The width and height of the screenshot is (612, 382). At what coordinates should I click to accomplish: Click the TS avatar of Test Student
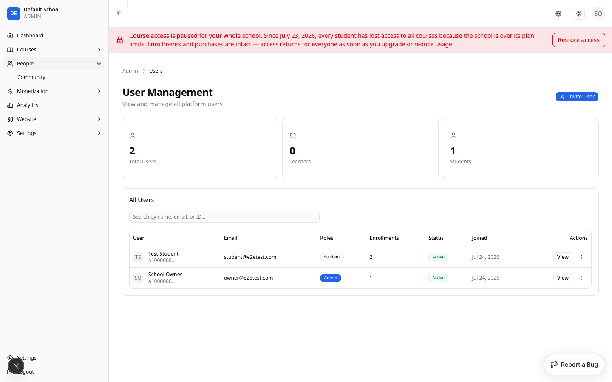[138, 257]
